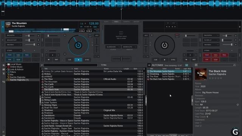This screenshot has height=136, width=242.
Task: Click the left deck CUE button
Action: (70, 60)
